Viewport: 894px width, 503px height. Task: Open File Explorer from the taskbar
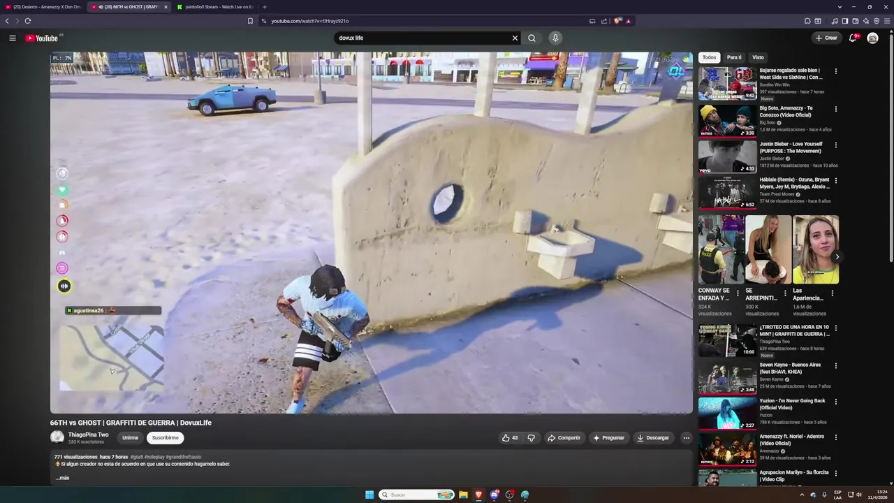[462, 495]
